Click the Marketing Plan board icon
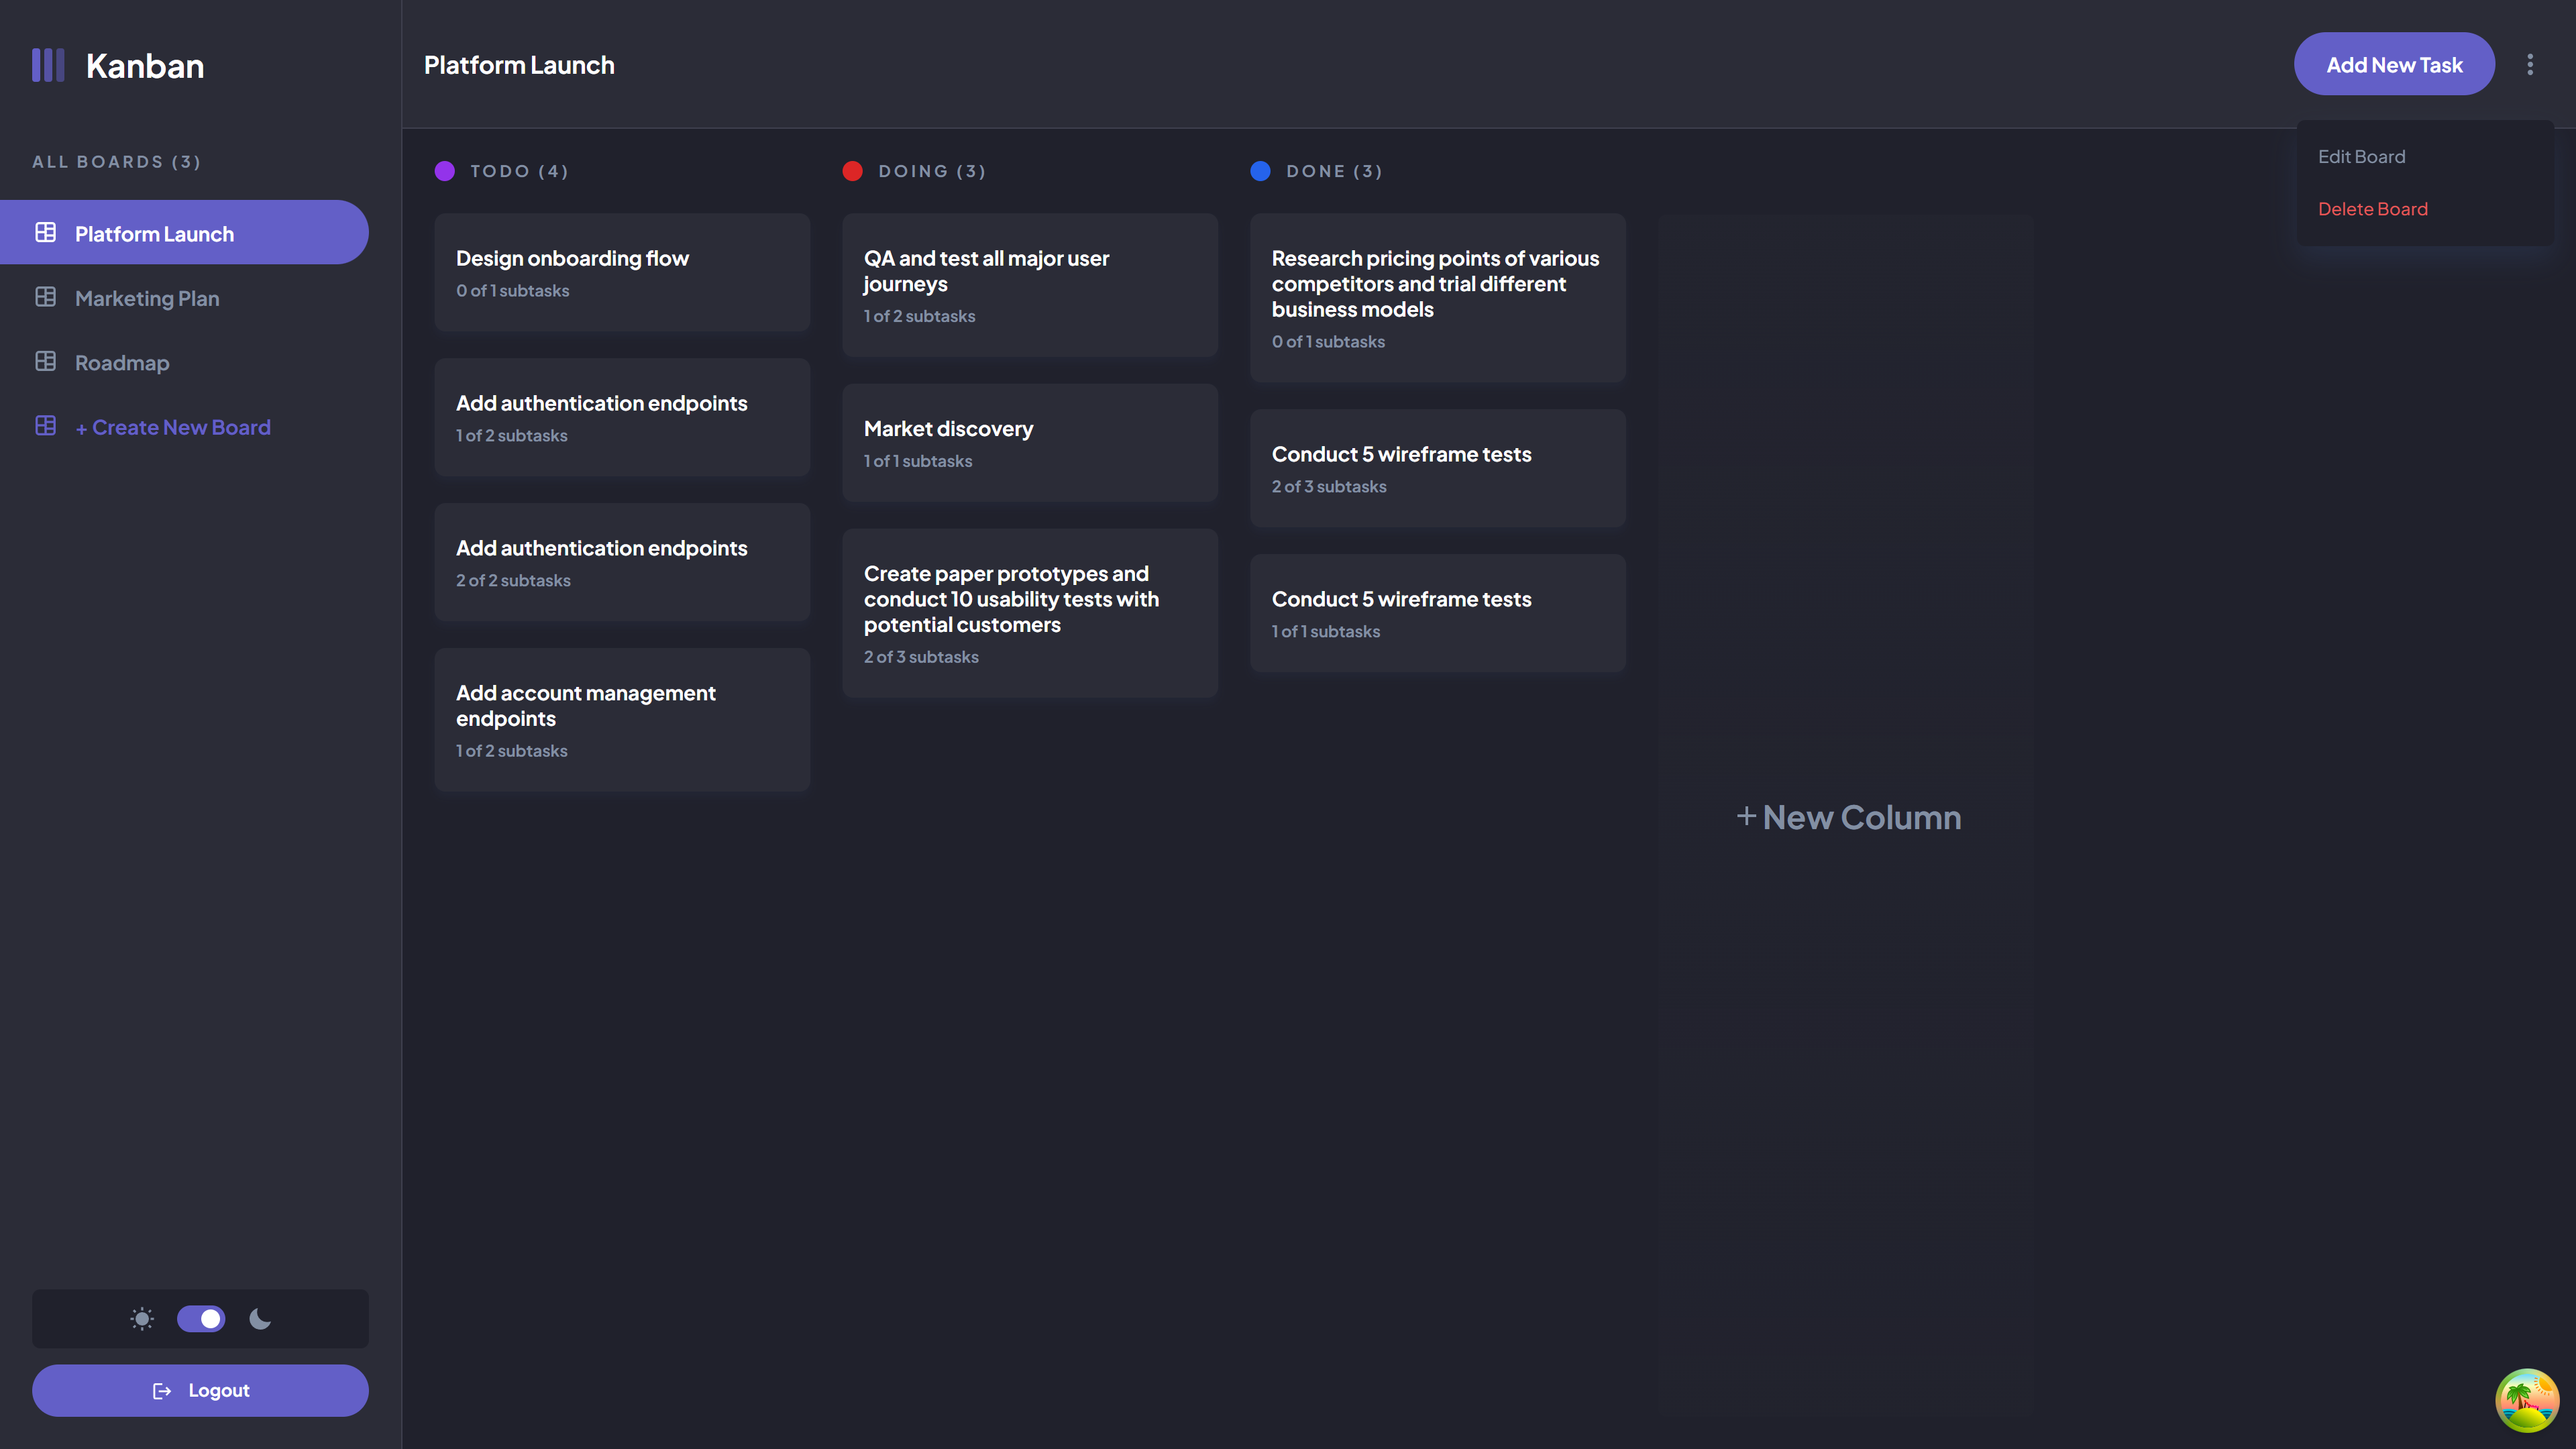This screenshot has width=2576, height=1449. click(x=46, y=297)
